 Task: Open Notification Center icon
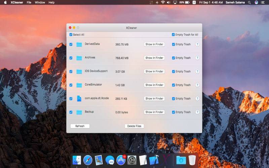[263, 2]
